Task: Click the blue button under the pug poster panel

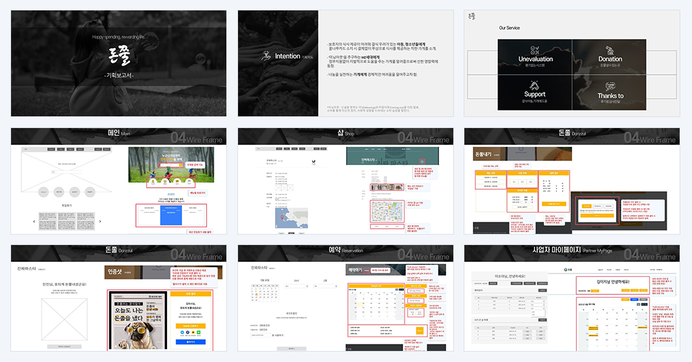Action: tap(191, 342)
